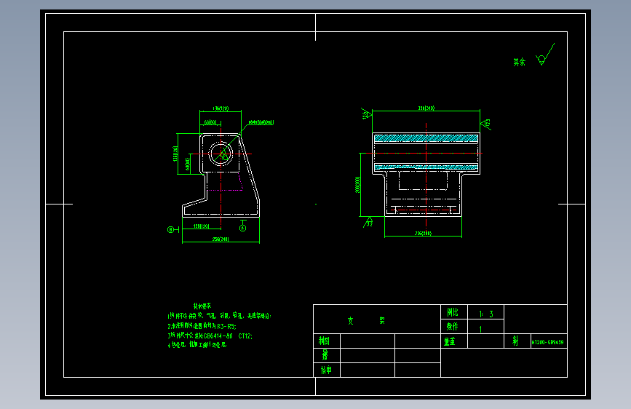Select the roughness symbol beside 其余
631x409 pixels.
(545, 55)
